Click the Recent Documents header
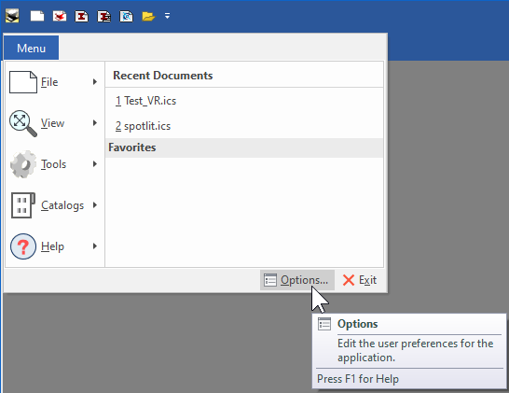This screenshot has height=393, width=509. (x=162, y=76)
